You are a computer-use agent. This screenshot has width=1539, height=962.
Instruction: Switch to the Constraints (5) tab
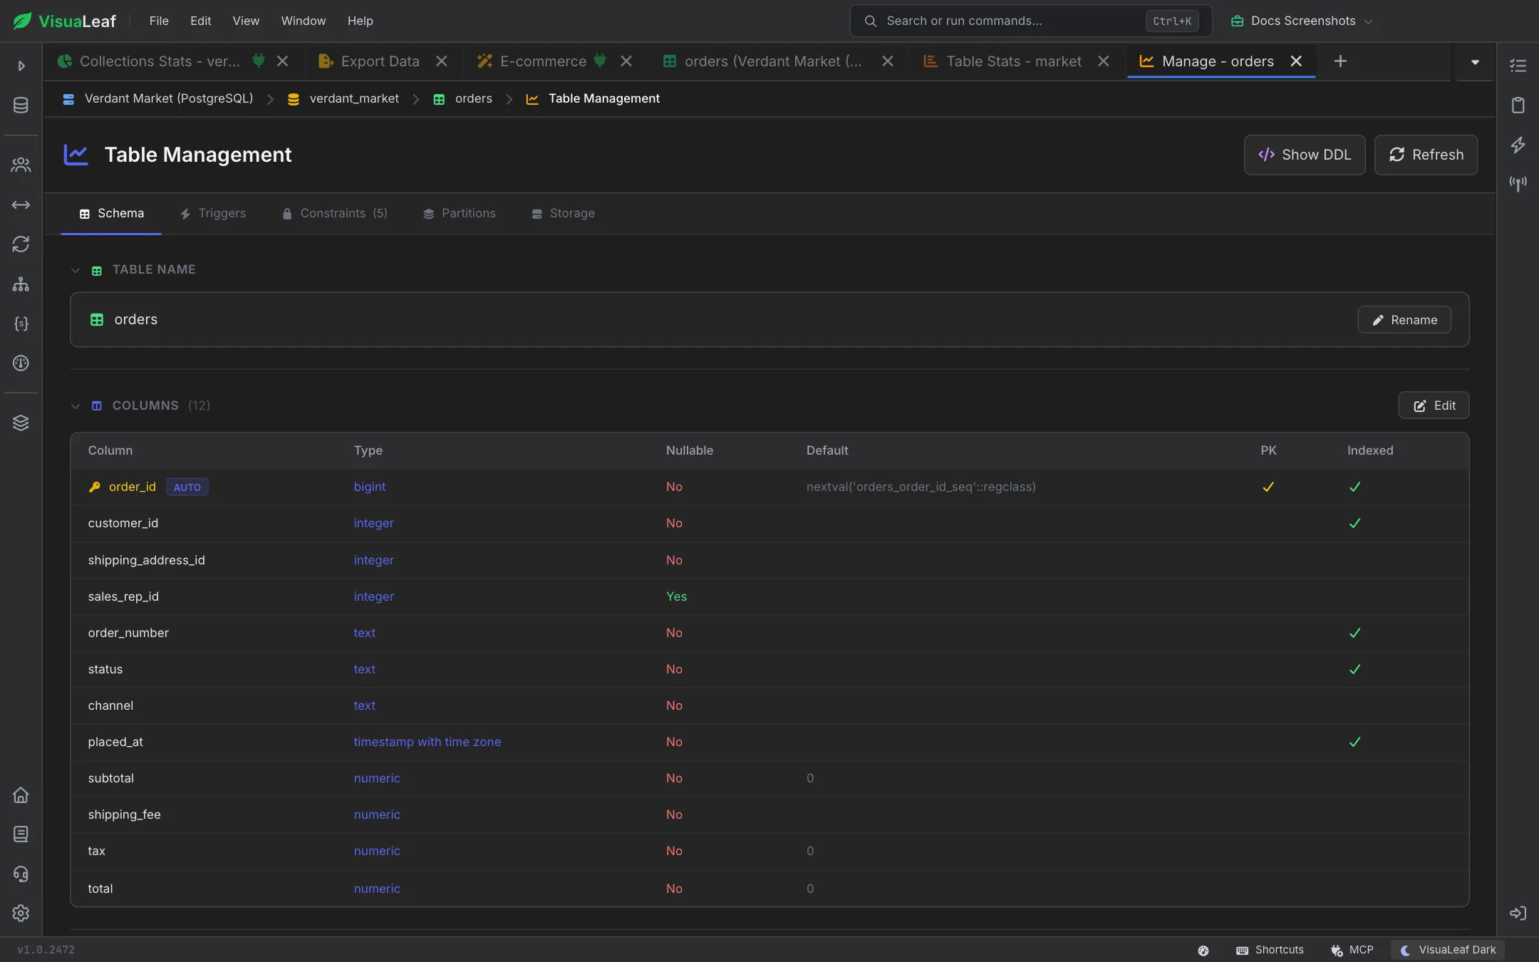[334, 213]
